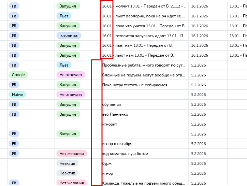Click the 'веб Панченко' cell

click(x=115, y=114)
